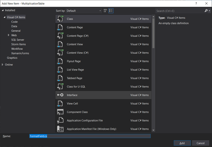This screenshot has width=212, height=147.
Task: Switch to small icons list view
Action: [111, 11]
